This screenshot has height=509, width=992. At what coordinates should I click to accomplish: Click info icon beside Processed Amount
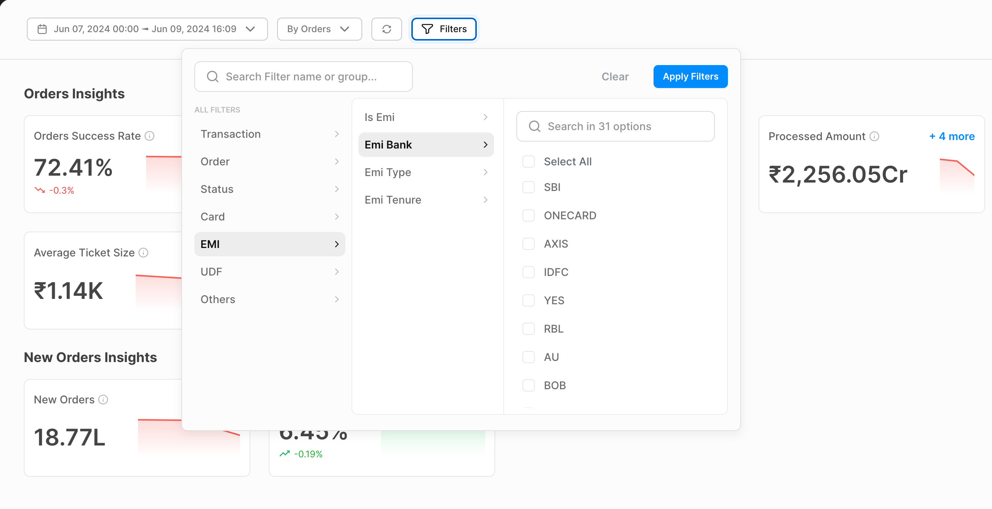tap(874, 136)
